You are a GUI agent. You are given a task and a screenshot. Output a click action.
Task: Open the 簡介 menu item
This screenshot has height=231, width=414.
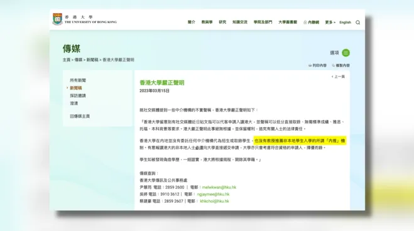[192, 22]
